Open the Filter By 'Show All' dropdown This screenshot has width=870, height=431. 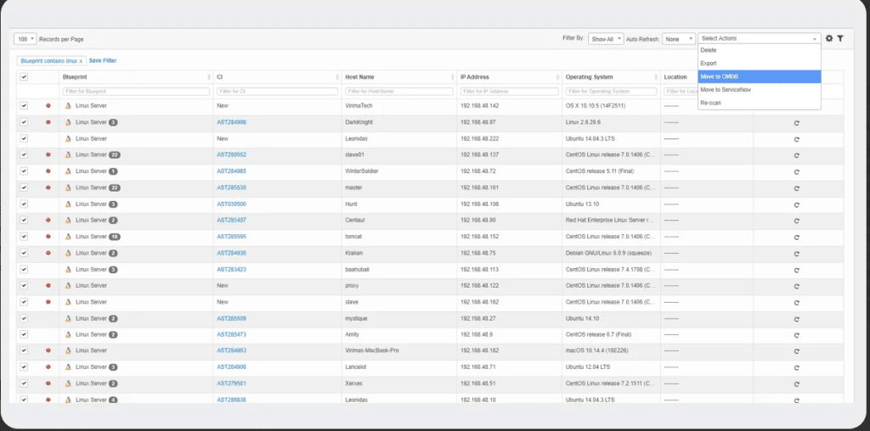pyautogui.click(x=607, y=39)
